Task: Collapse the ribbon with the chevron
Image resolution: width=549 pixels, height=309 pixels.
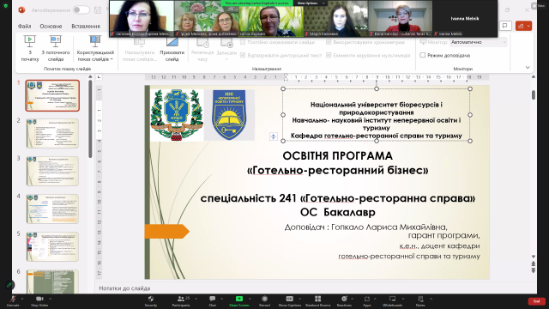Action: coord(528,67)
